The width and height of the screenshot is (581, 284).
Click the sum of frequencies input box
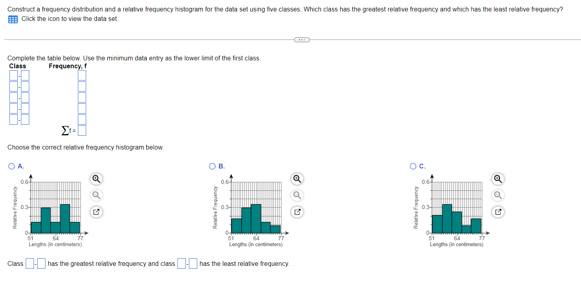tap(82, 130)
